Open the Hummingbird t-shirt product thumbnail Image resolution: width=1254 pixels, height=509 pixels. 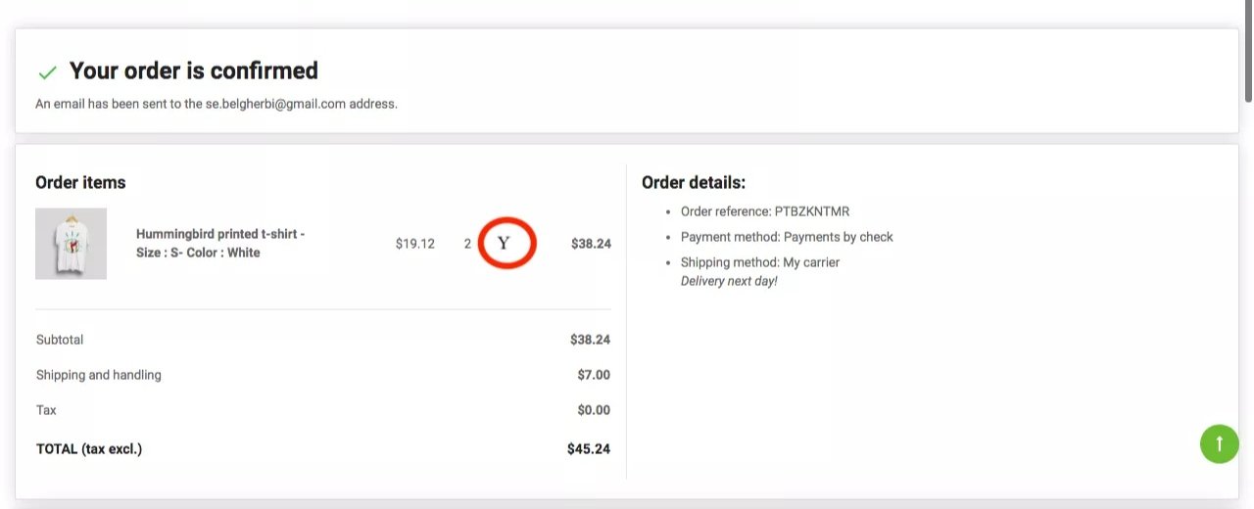tap(71, 244)
